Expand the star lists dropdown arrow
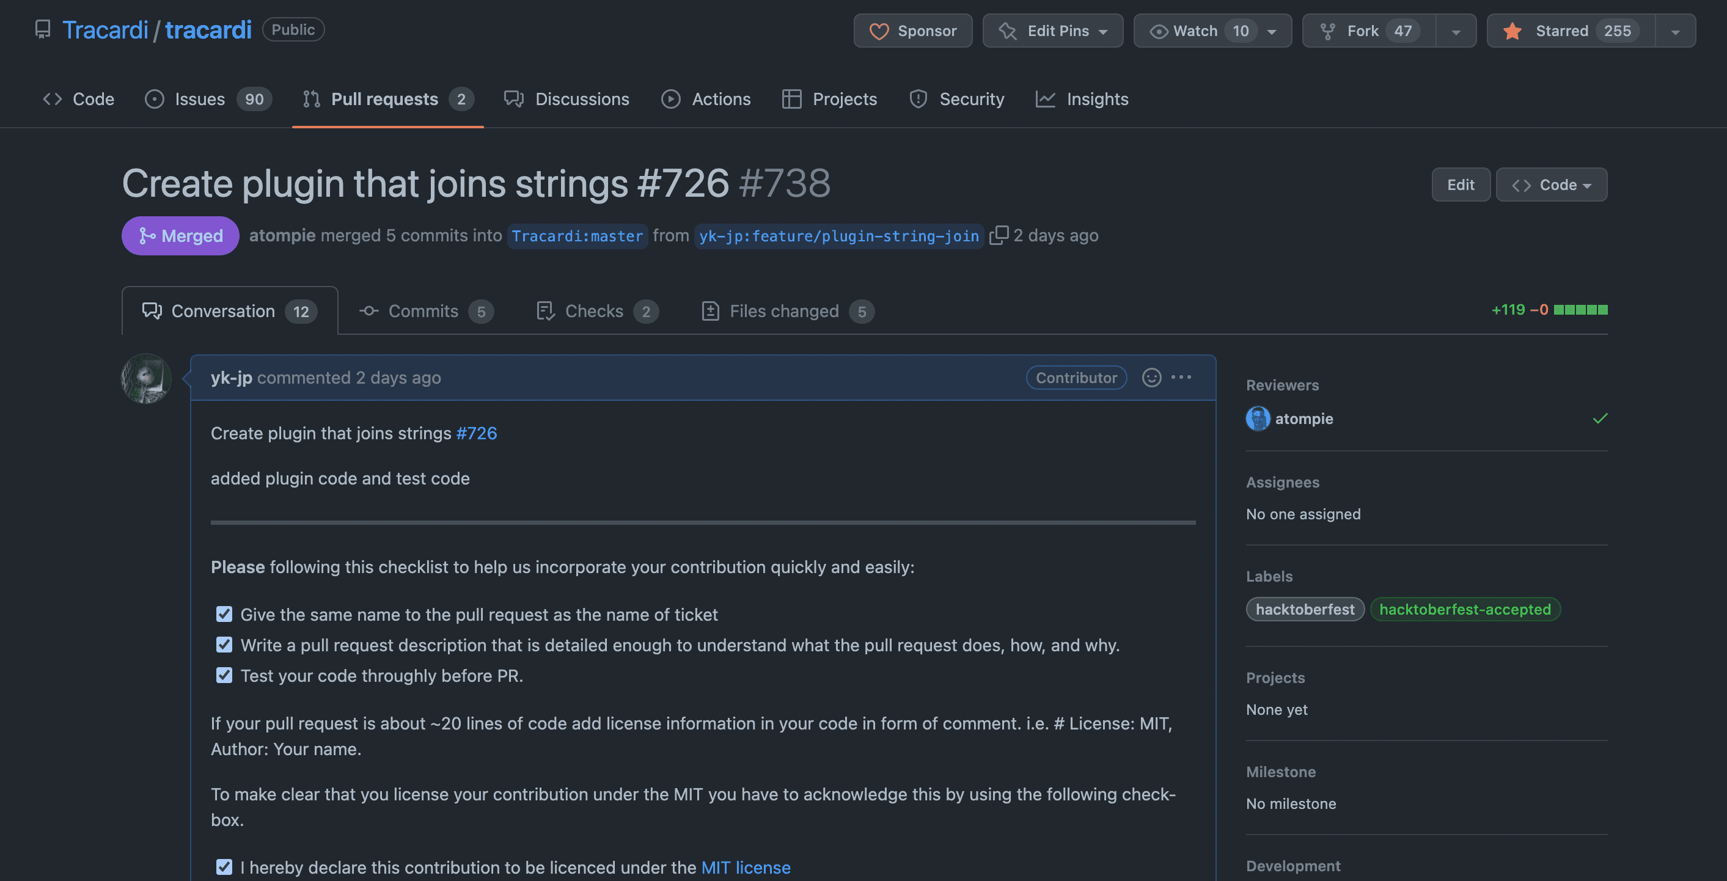This screenshot has width=1727, height=881. pos(1676,31)
